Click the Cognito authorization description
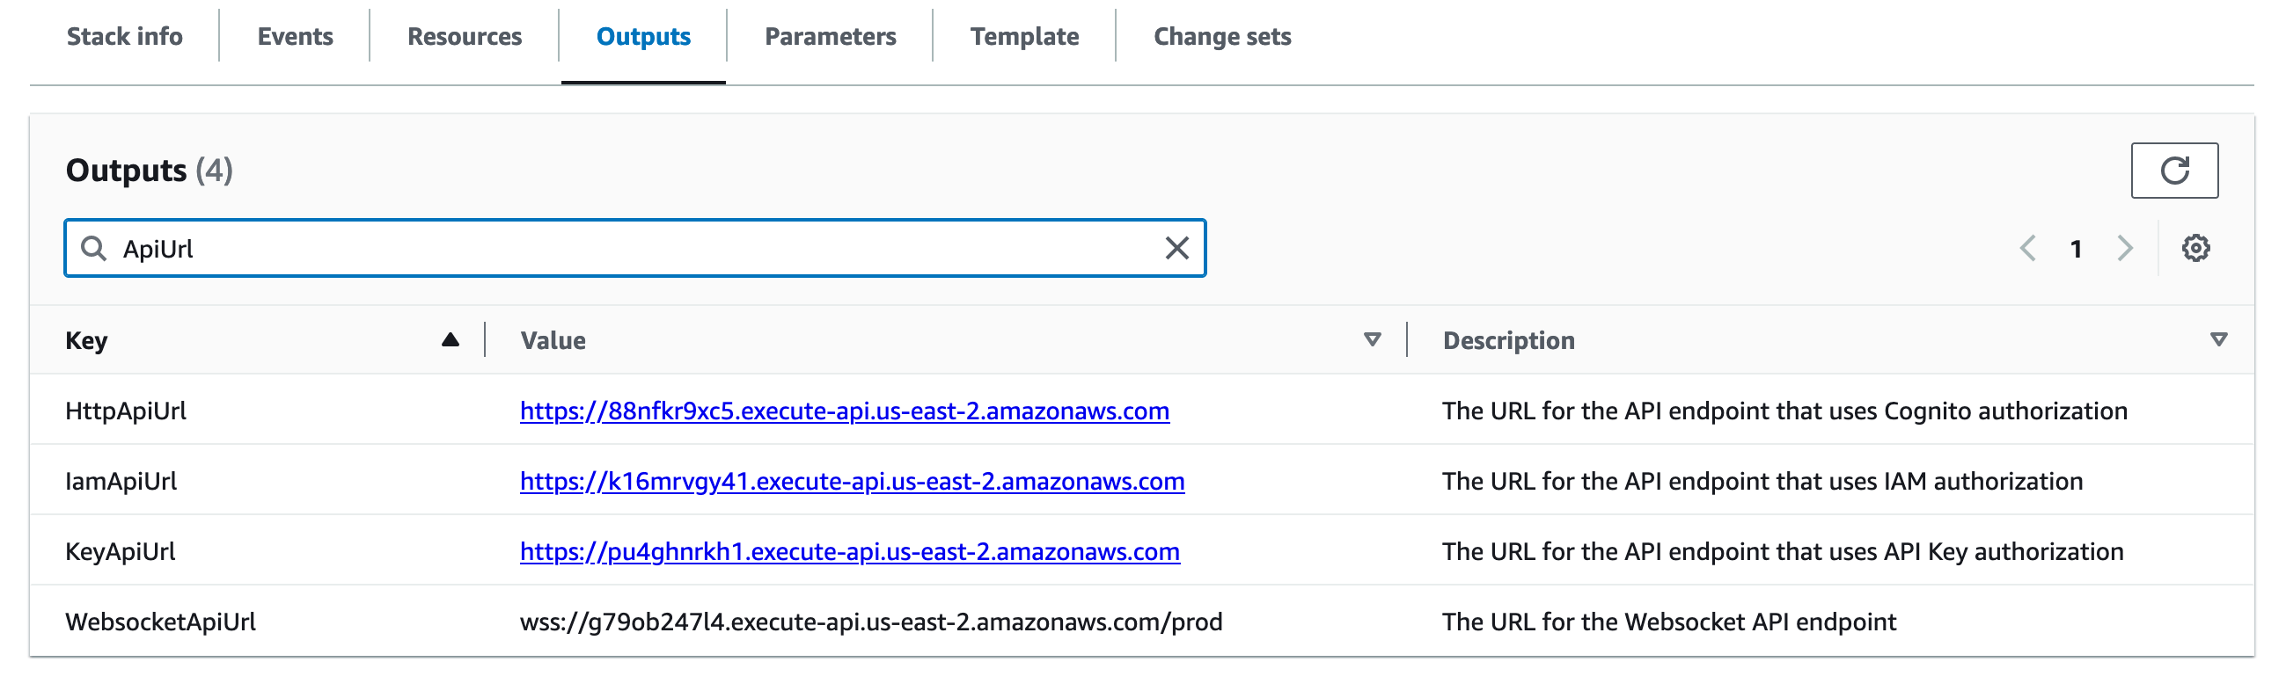 coord(1784,411)
